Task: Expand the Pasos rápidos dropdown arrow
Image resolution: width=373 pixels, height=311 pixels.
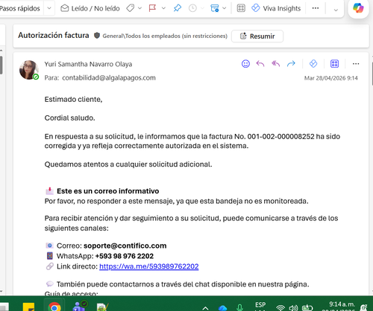Action: [x=49, y=8]
